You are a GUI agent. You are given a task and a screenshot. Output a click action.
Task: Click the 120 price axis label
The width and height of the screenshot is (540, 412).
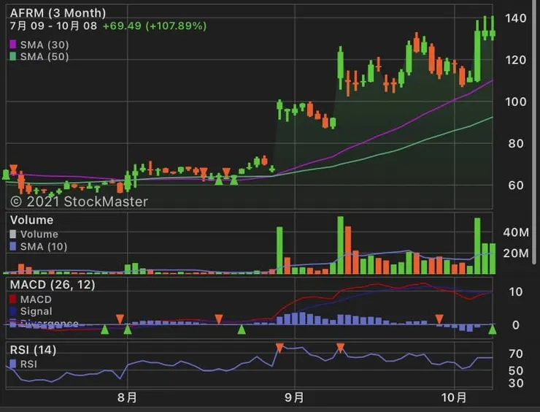(x=515, y=61)
